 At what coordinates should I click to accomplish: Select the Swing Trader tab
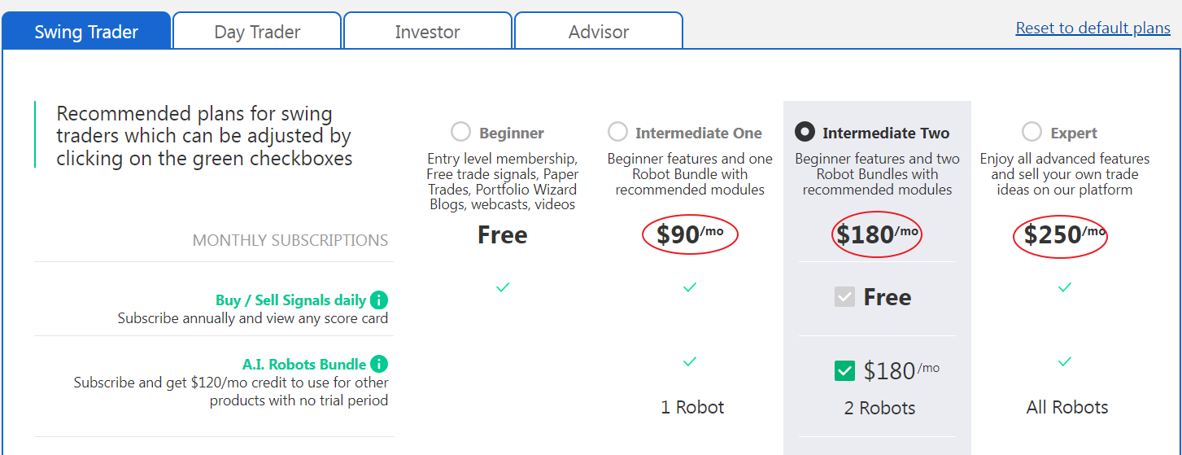[86, 32]
